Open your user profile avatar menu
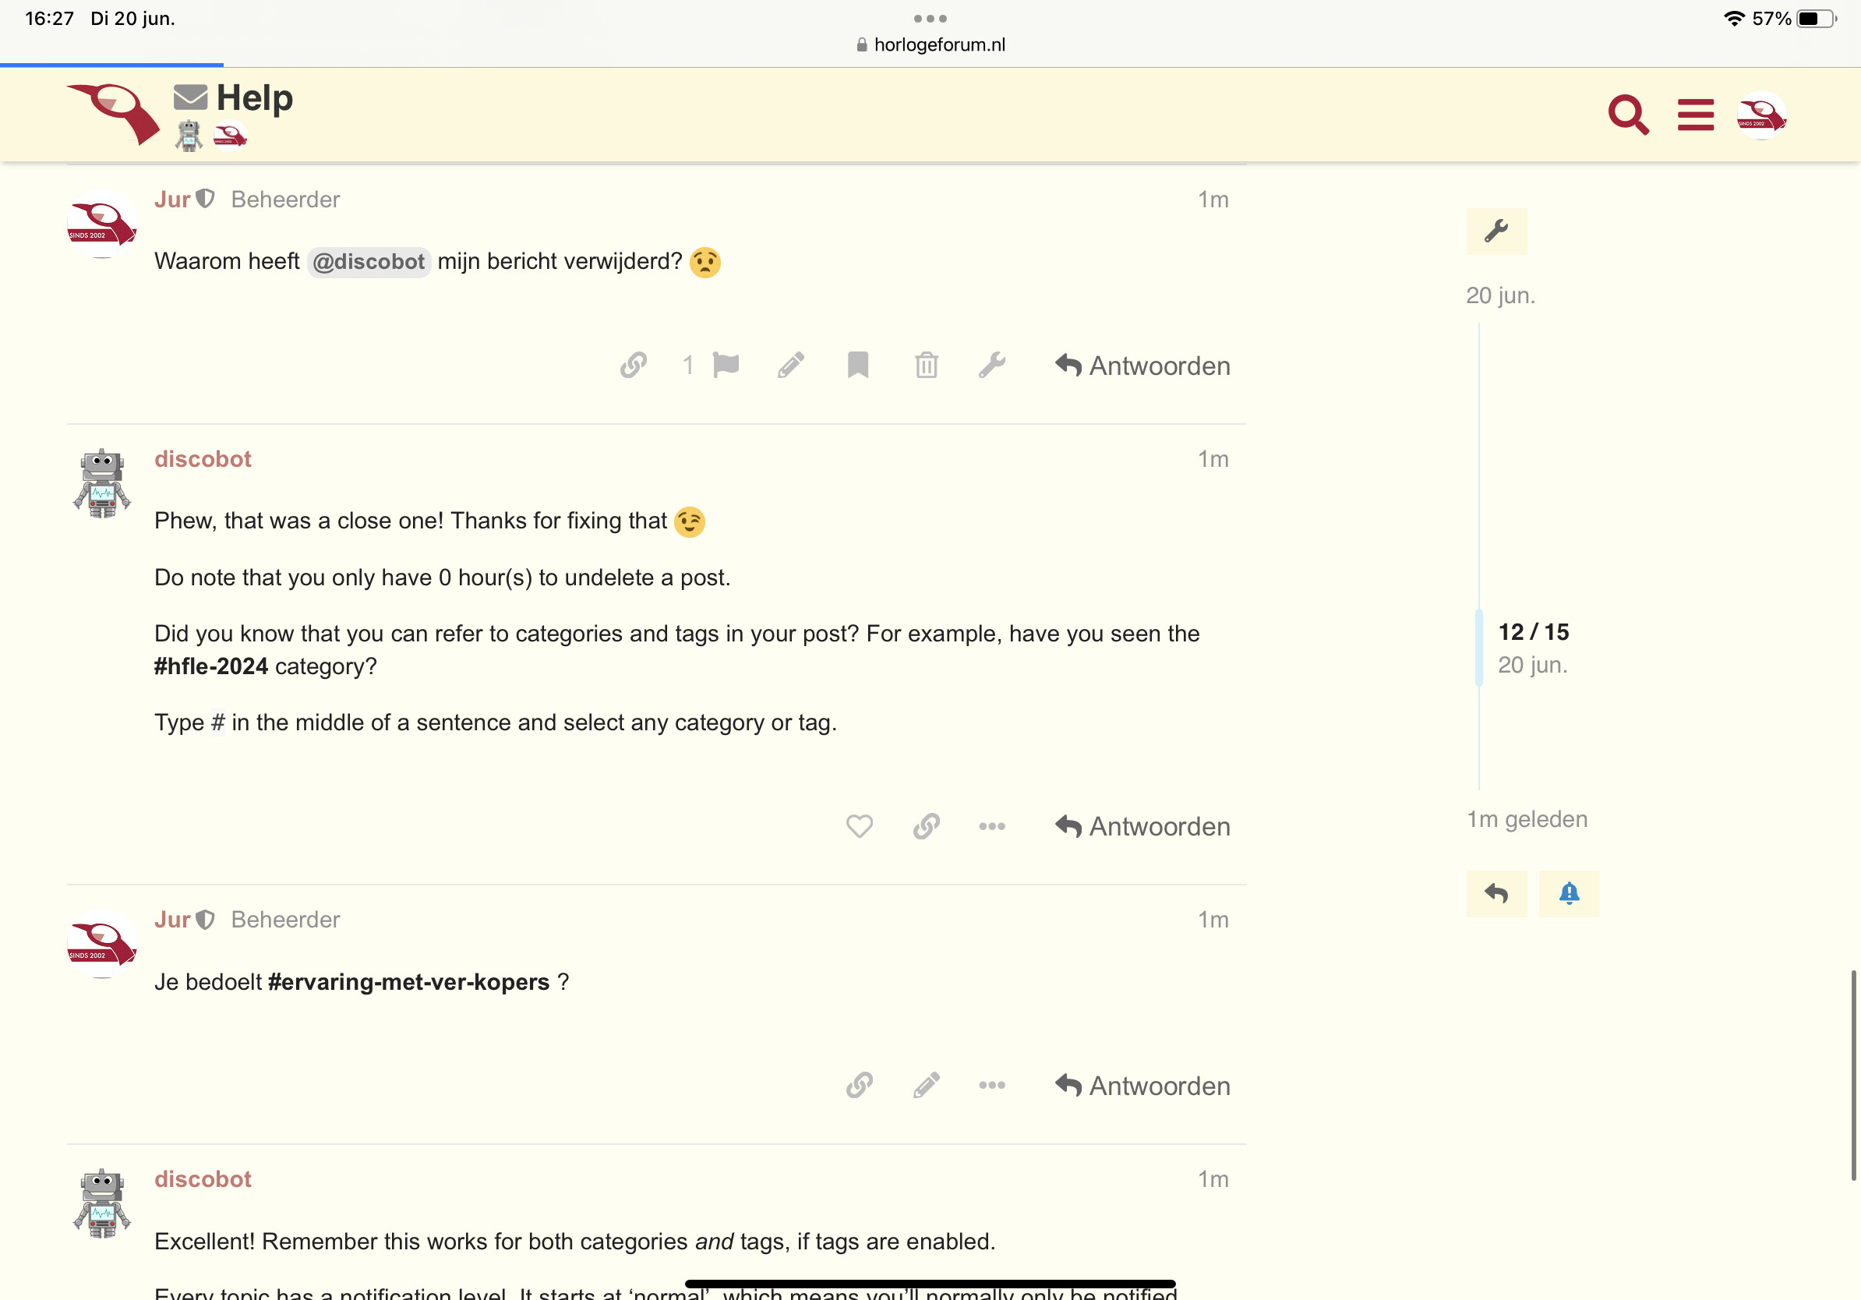The height and width of the screenshot is (1300, 1861). (x=1760, y=115)
